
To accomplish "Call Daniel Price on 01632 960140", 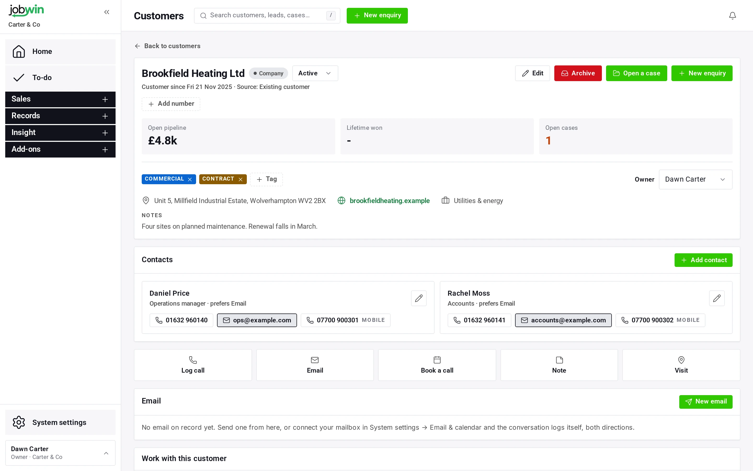I will pyautogui.click(x=181, y=320).
